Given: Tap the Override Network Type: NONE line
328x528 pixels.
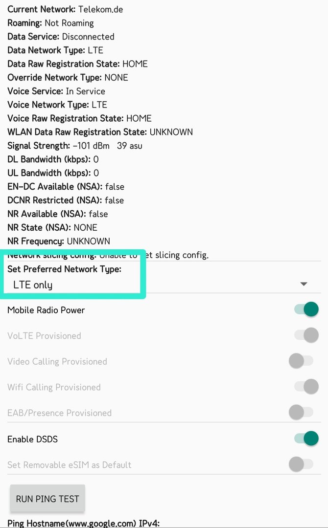Looking at the screenshot, I should (68, 77).
